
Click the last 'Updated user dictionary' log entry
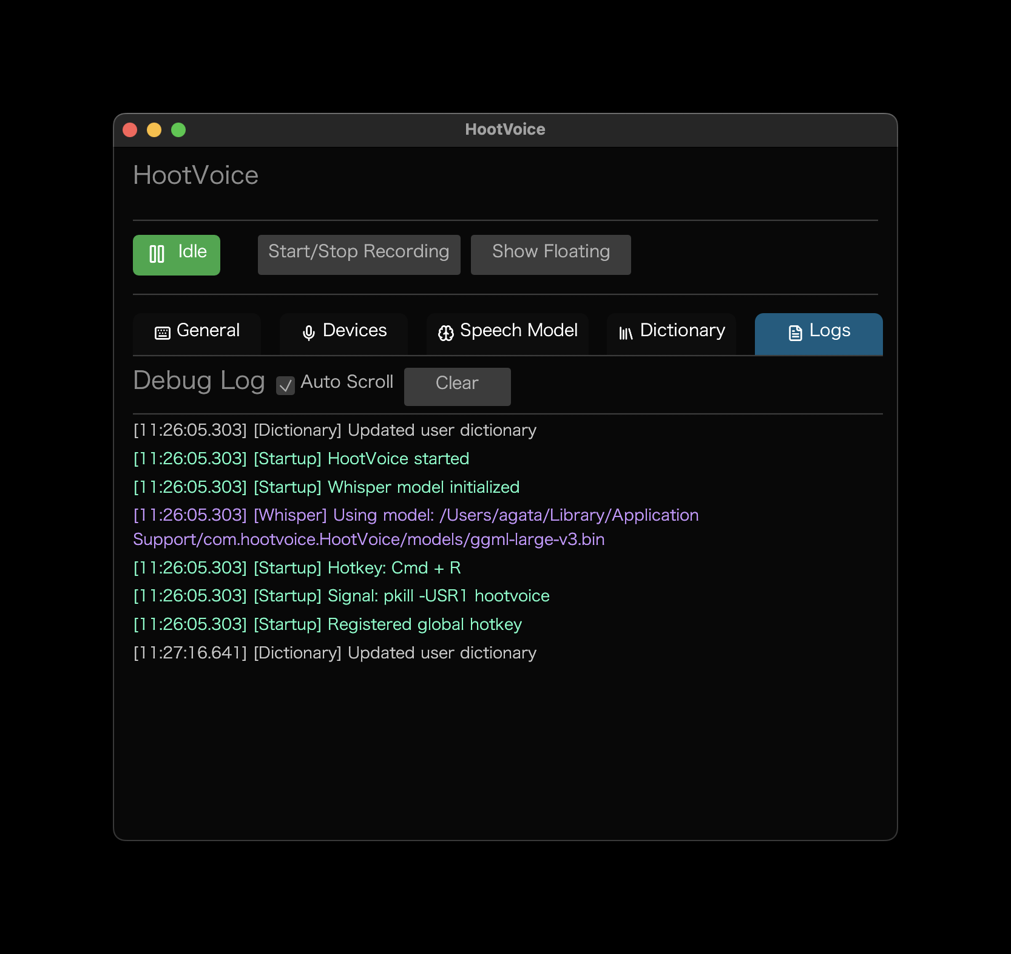[x=335, y=652]
